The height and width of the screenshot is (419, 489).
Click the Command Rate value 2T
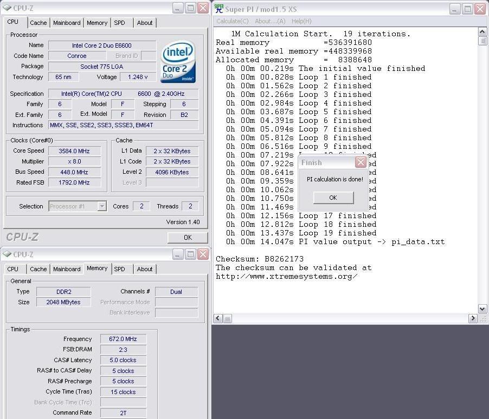123,413
